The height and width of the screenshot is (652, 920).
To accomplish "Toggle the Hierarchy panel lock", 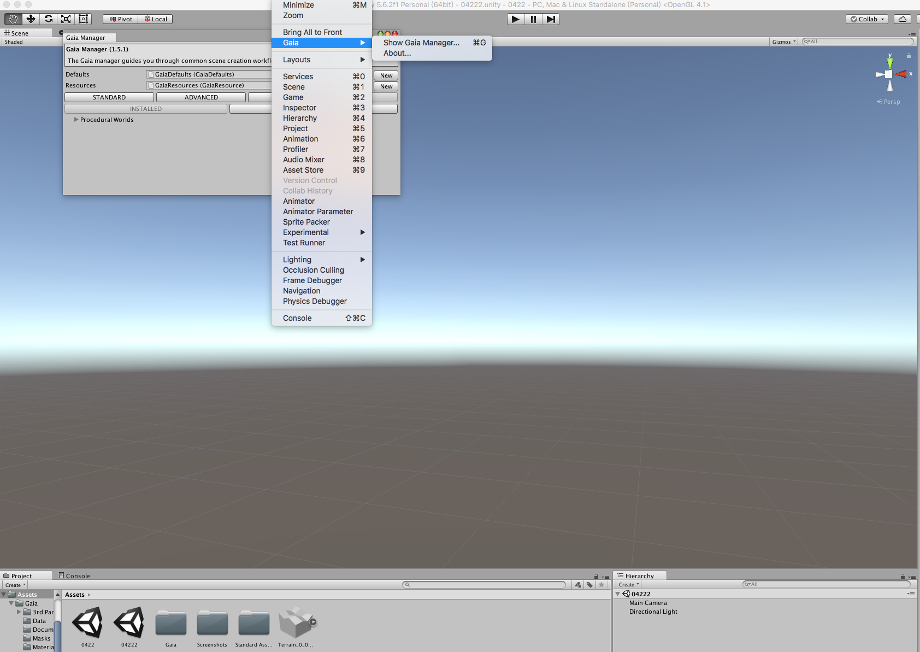I will pos(903,576).
